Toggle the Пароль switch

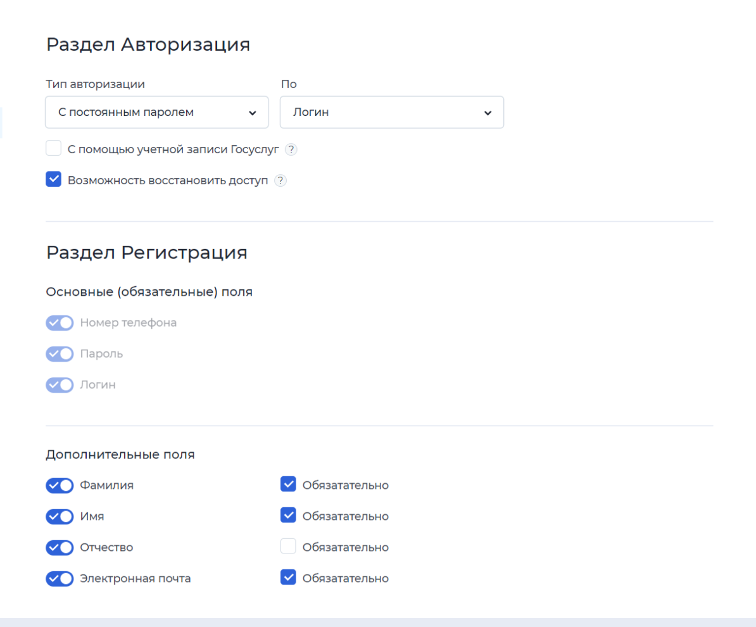click(x=60, y=354)
